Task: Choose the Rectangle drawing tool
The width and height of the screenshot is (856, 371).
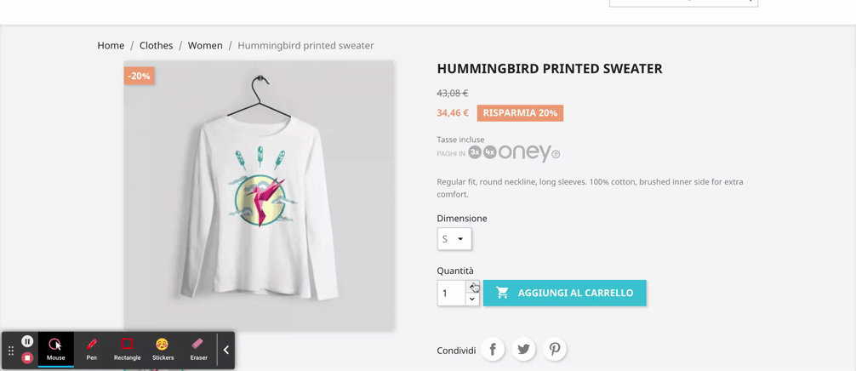Action: (127, 349)
